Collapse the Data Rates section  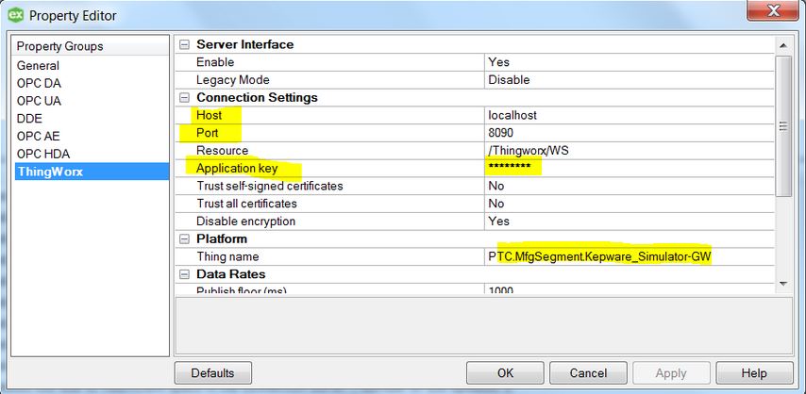pyautogui.click(x=183, y=274)
